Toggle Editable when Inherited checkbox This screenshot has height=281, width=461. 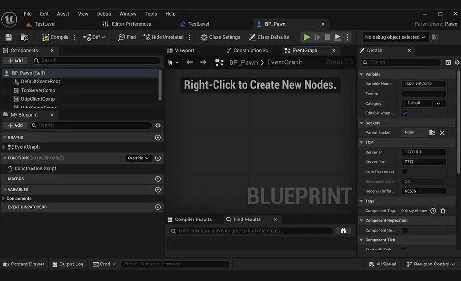click(405, 113)
